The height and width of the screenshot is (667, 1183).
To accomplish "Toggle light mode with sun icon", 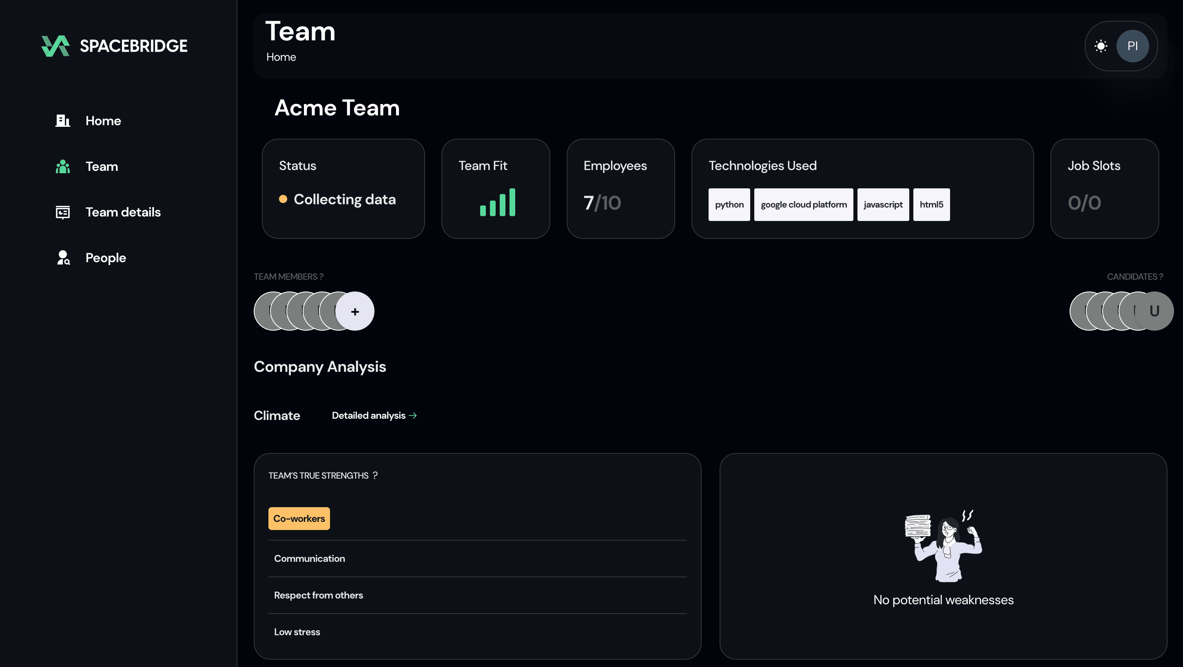I will pos(1101,46).
